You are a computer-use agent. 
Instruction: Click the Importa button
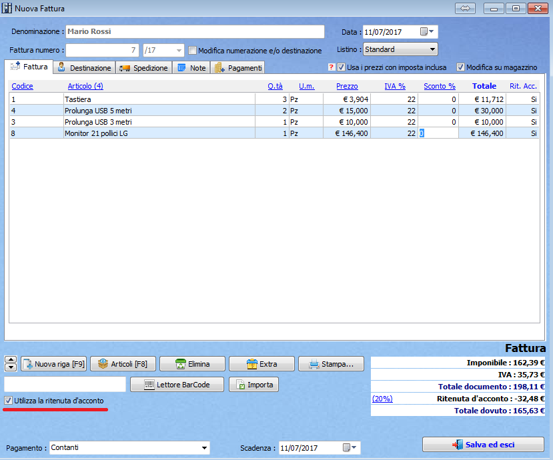click(x=254, y=385)
